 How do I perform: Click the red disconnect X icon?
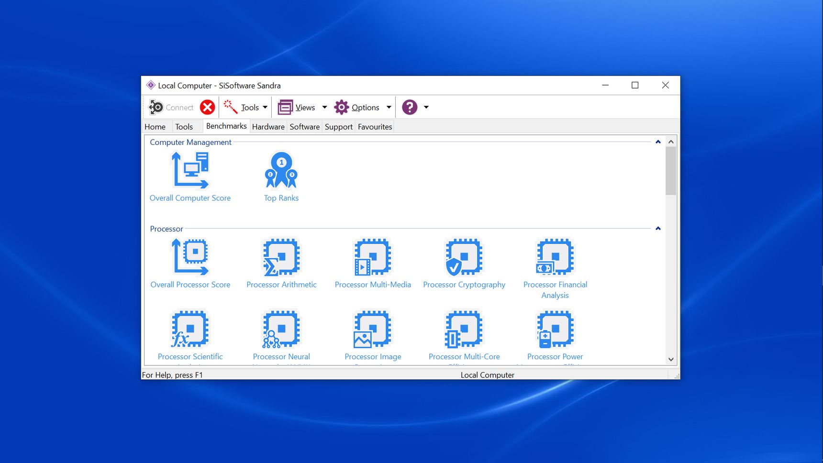(x=207, y=107)
